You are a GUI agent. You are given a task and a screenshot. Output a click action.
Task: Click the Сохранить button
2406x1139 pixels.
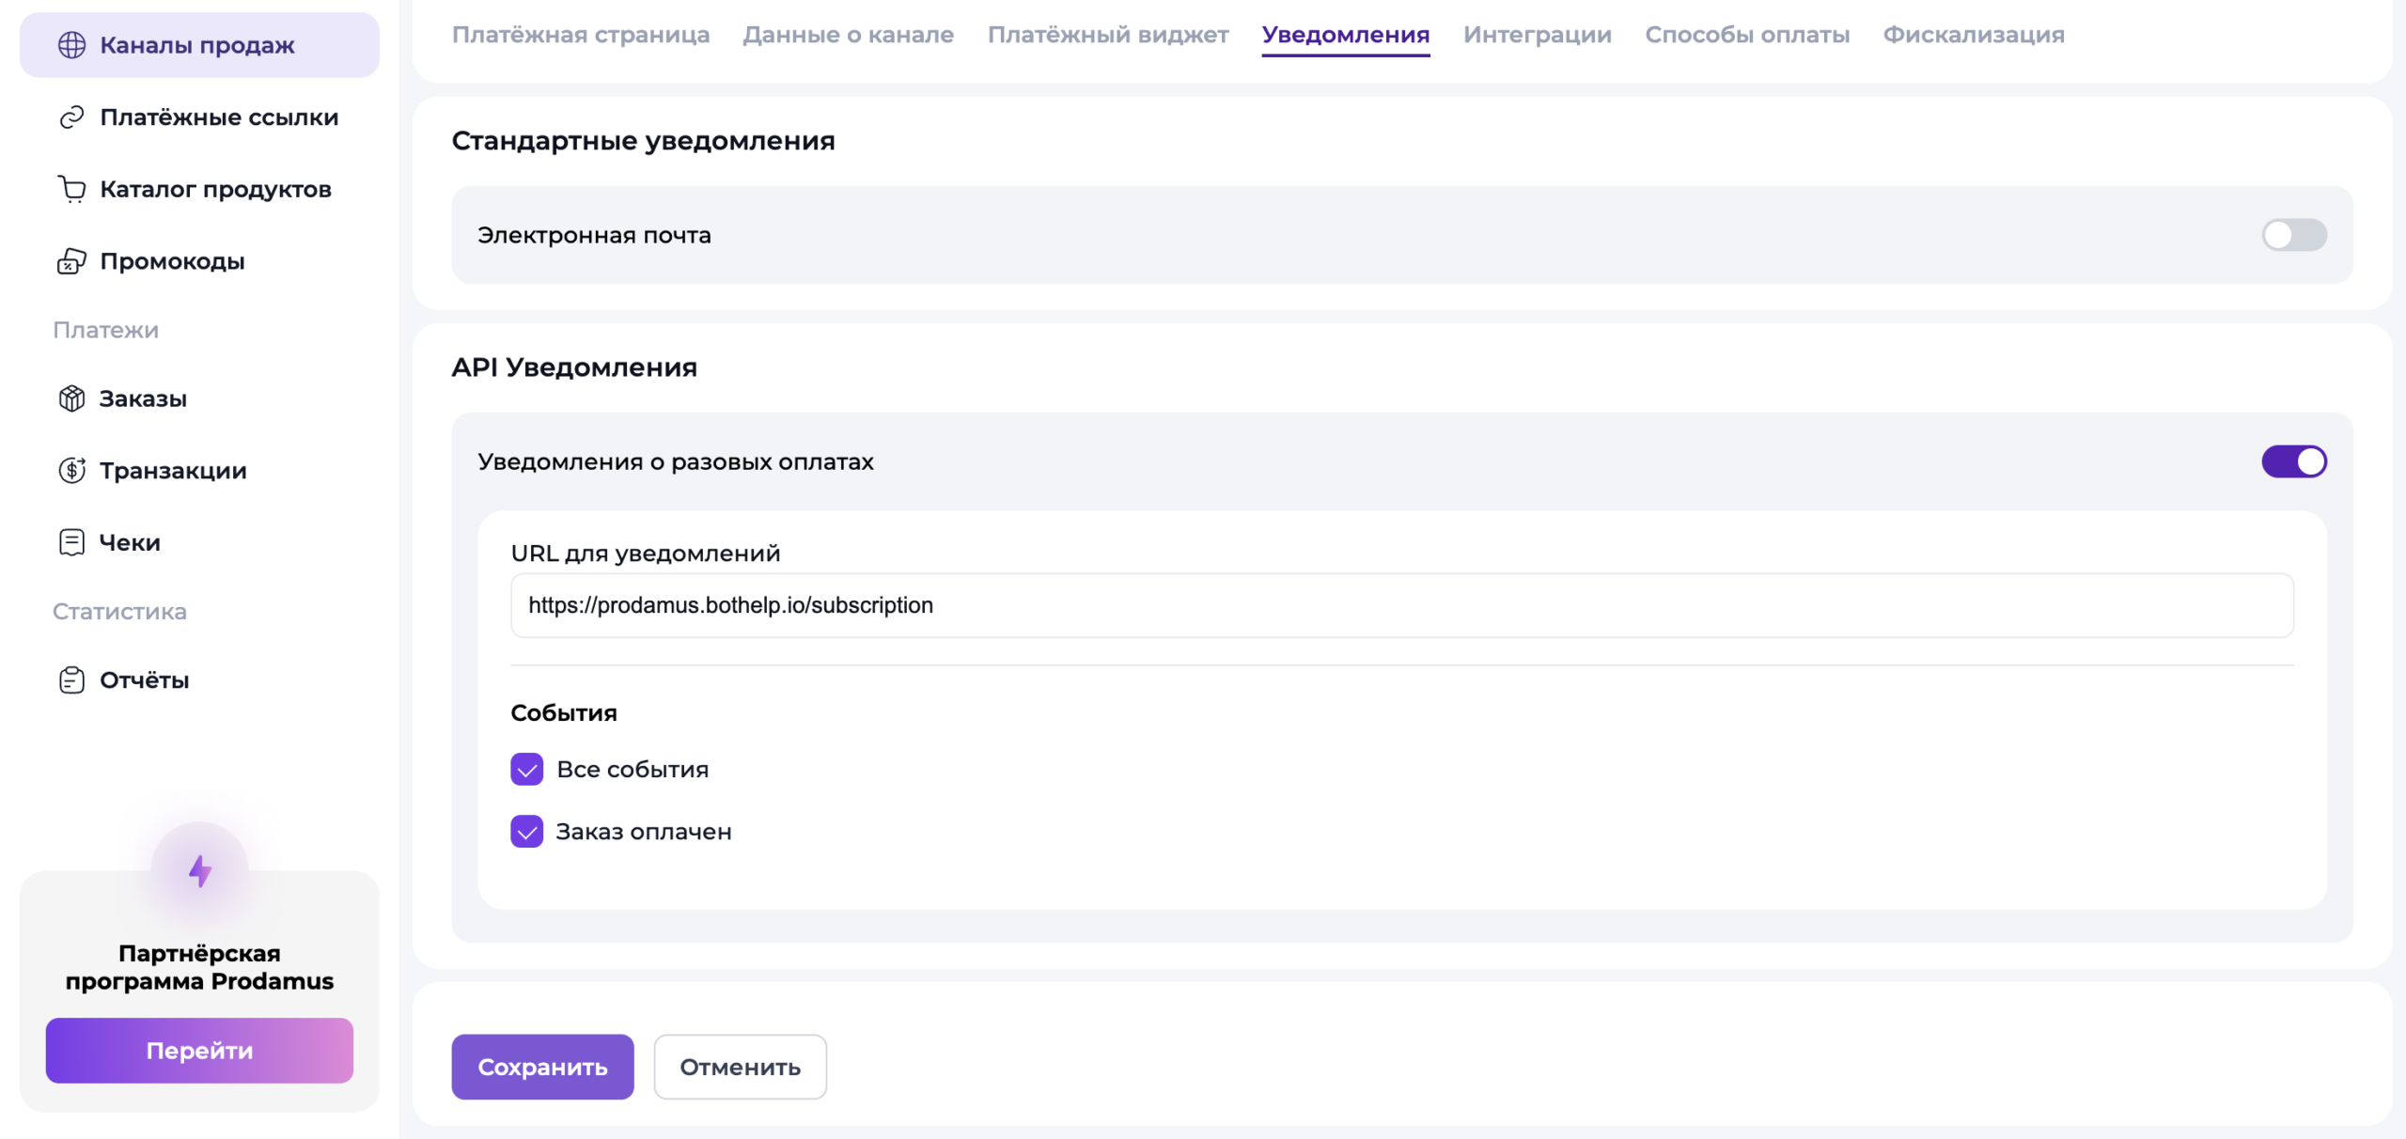click(542, 1067)
